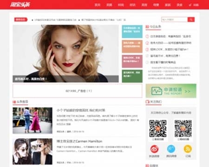This screenshot has width=209, height=167.
Task: Go to the first navigation item 首页
Action: click(x=98, y=5)
